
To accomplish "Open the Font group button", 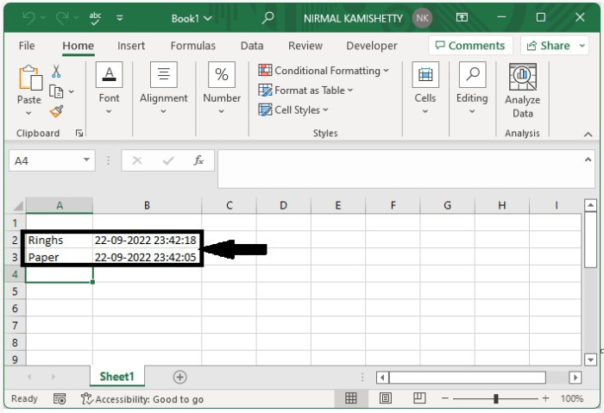I will [x=109, y=88].
